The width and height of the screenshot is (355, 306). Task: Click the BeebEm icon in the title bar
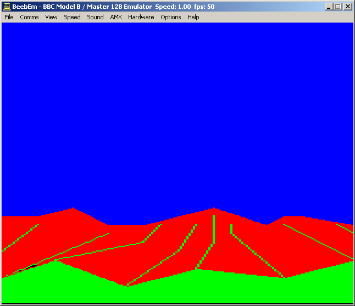[7, 7]
